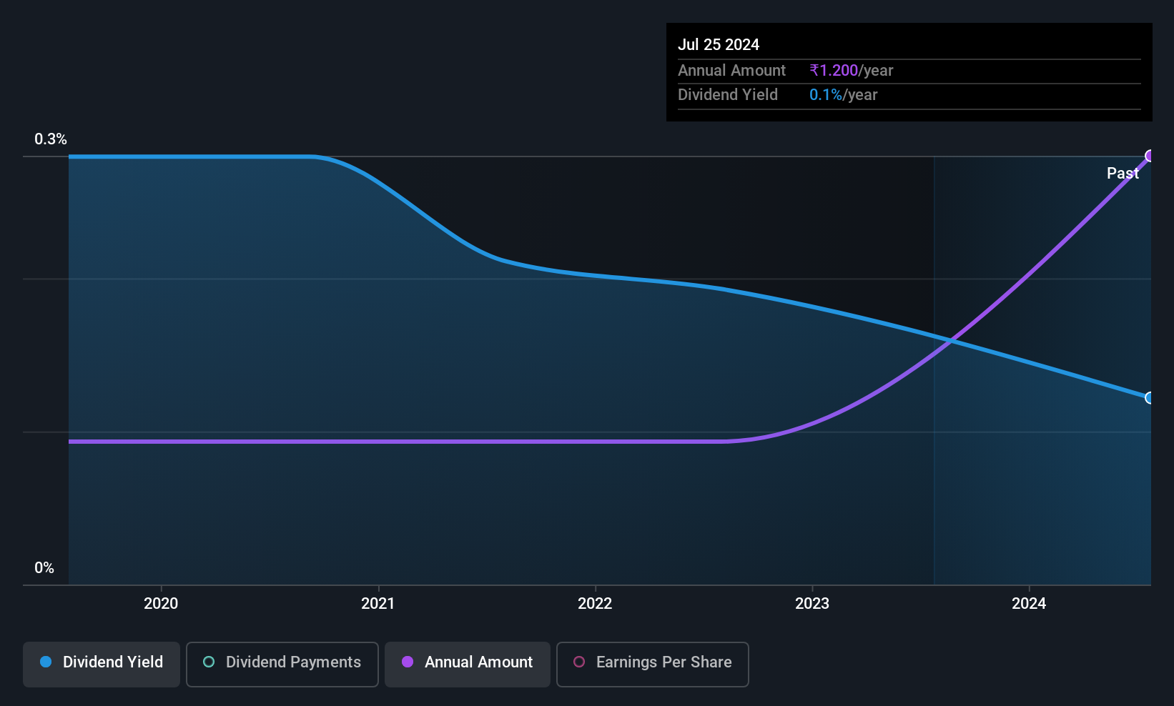Viewport: 1174px width, 706px height.
Task: Click the blue Dividend Yield legend dot
Action: 46,662
